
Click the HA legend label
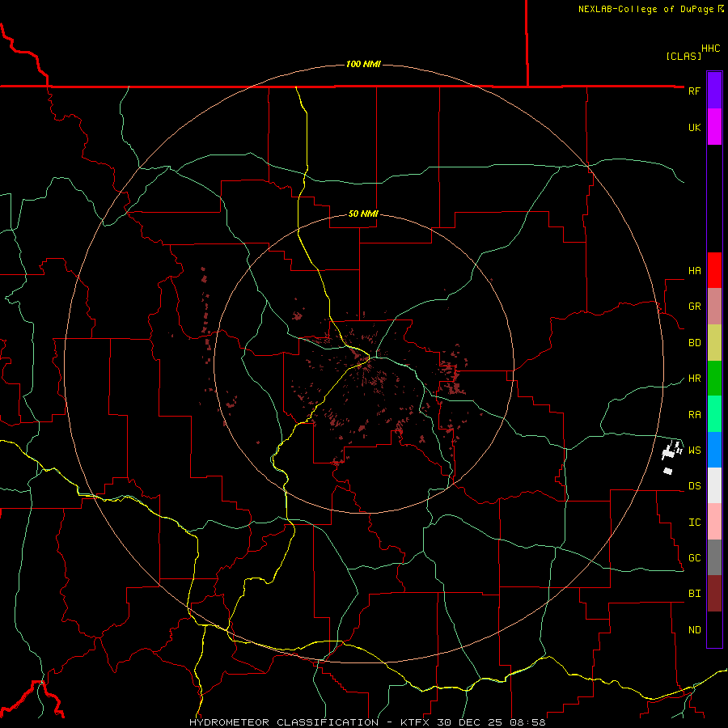694,271
